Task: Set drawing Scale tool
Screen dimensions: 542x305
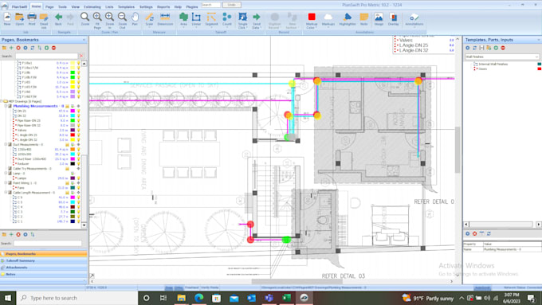Action: tap(149, 19)
